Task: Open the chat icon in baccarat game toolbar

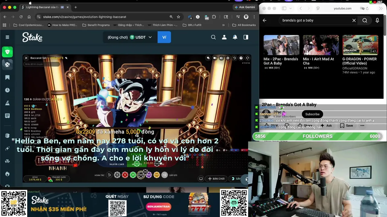Action: point(208,58)
